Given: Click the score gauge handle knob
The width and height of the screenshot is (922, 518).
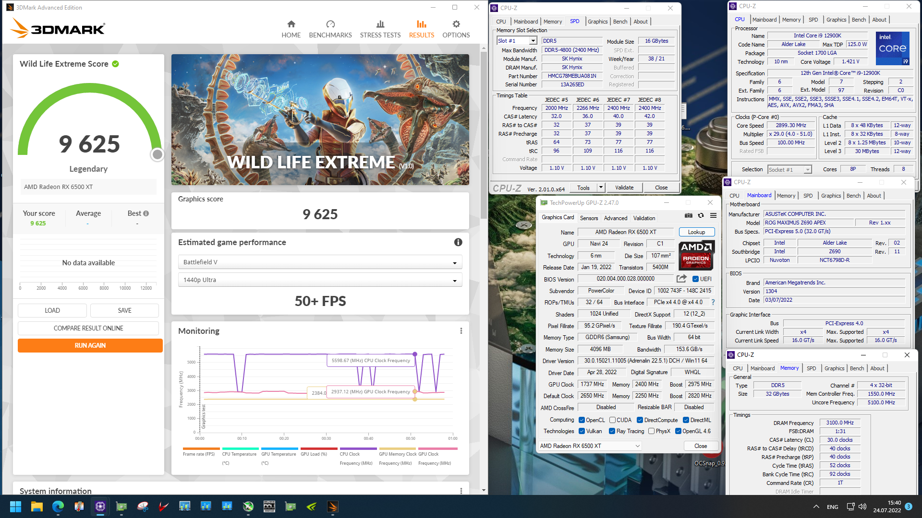Looking at the screenshot, I should pos(157,154).
